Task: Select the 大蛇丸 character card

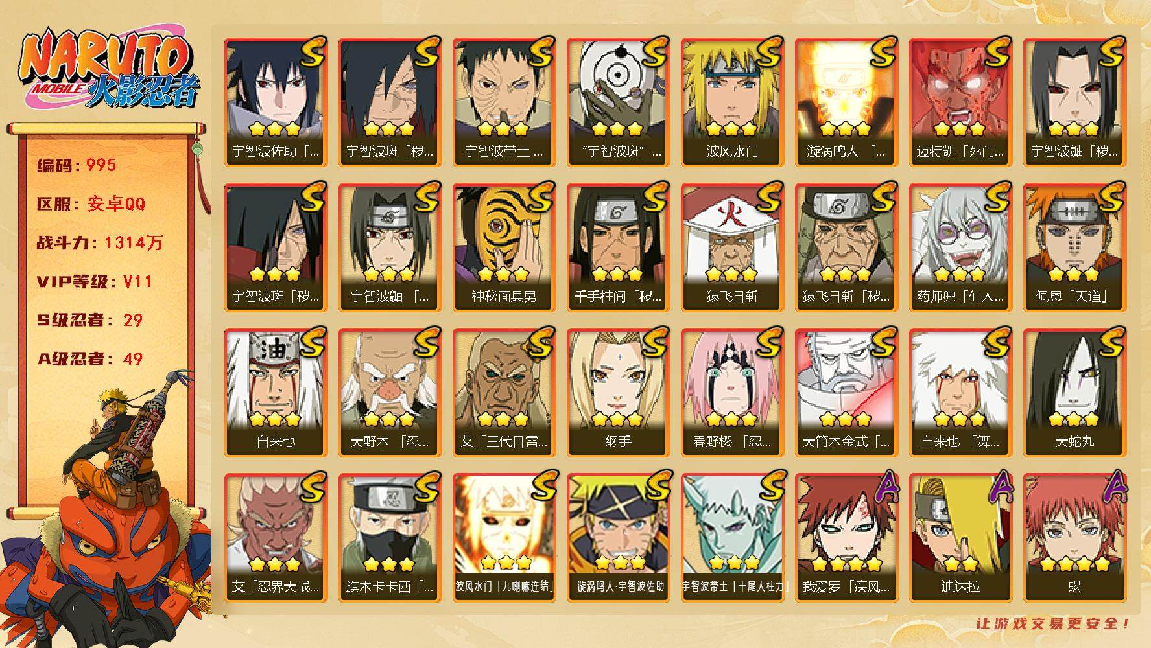Action: [x=1074, y=392]
